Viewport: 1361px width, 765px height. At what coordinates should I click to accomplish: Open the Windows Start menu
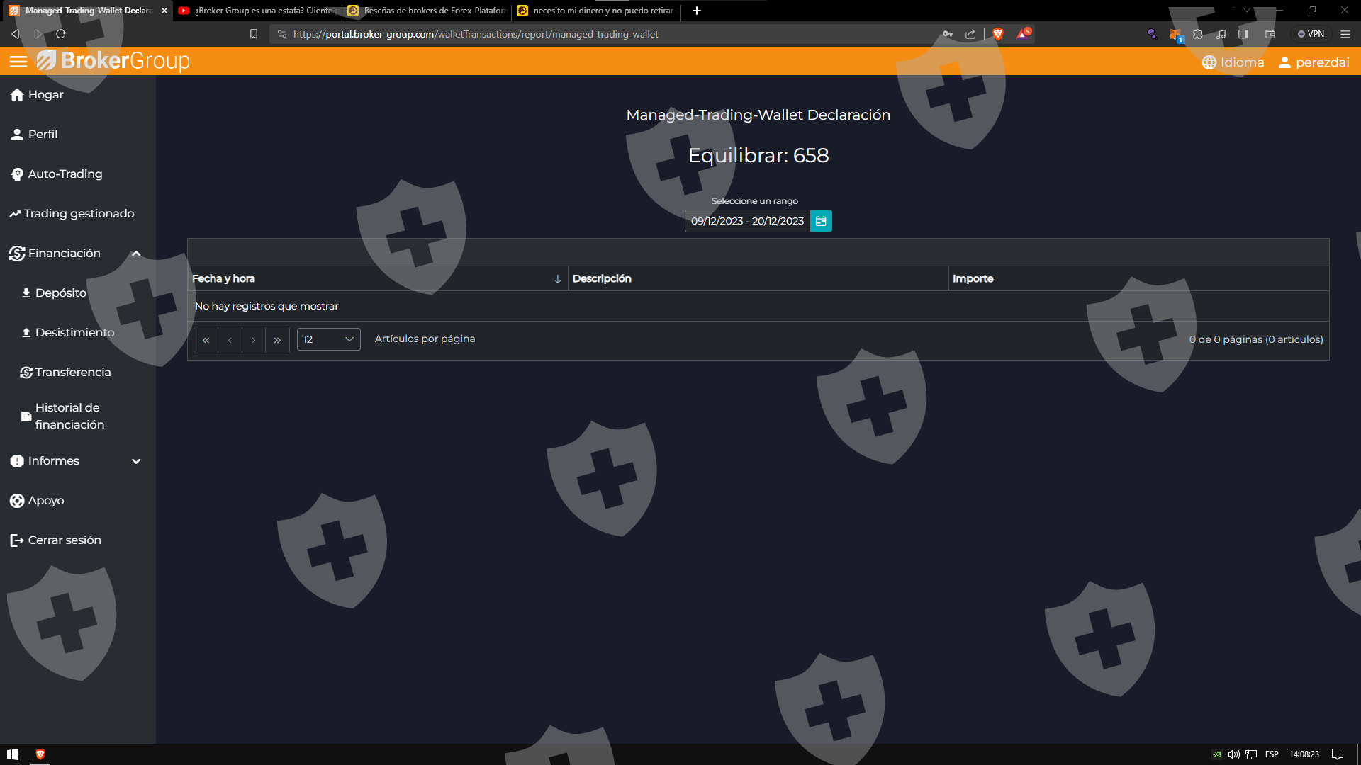12,754
